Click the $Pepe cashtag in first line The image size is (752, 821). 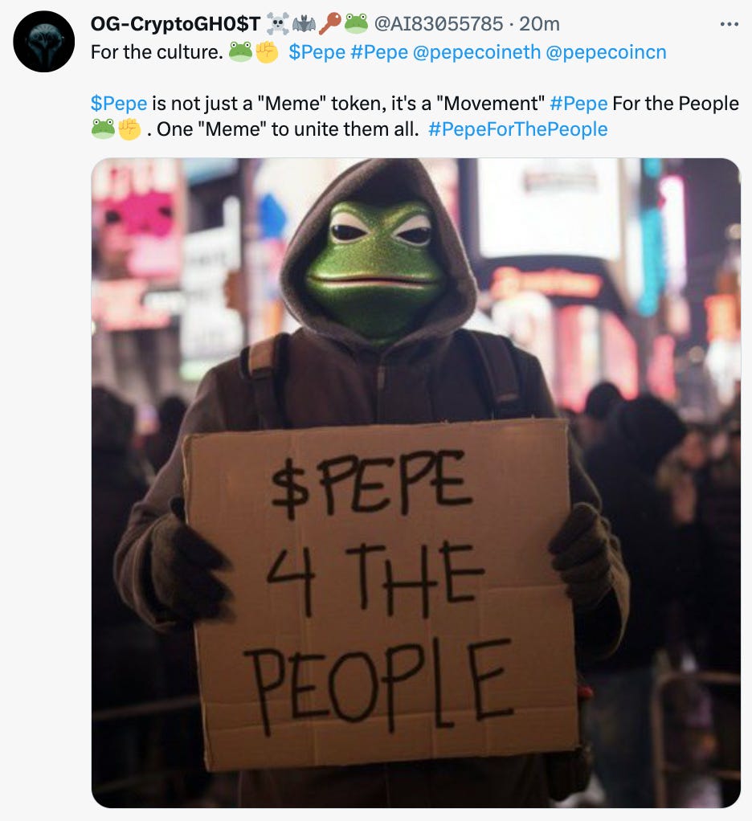click(317, 52)
